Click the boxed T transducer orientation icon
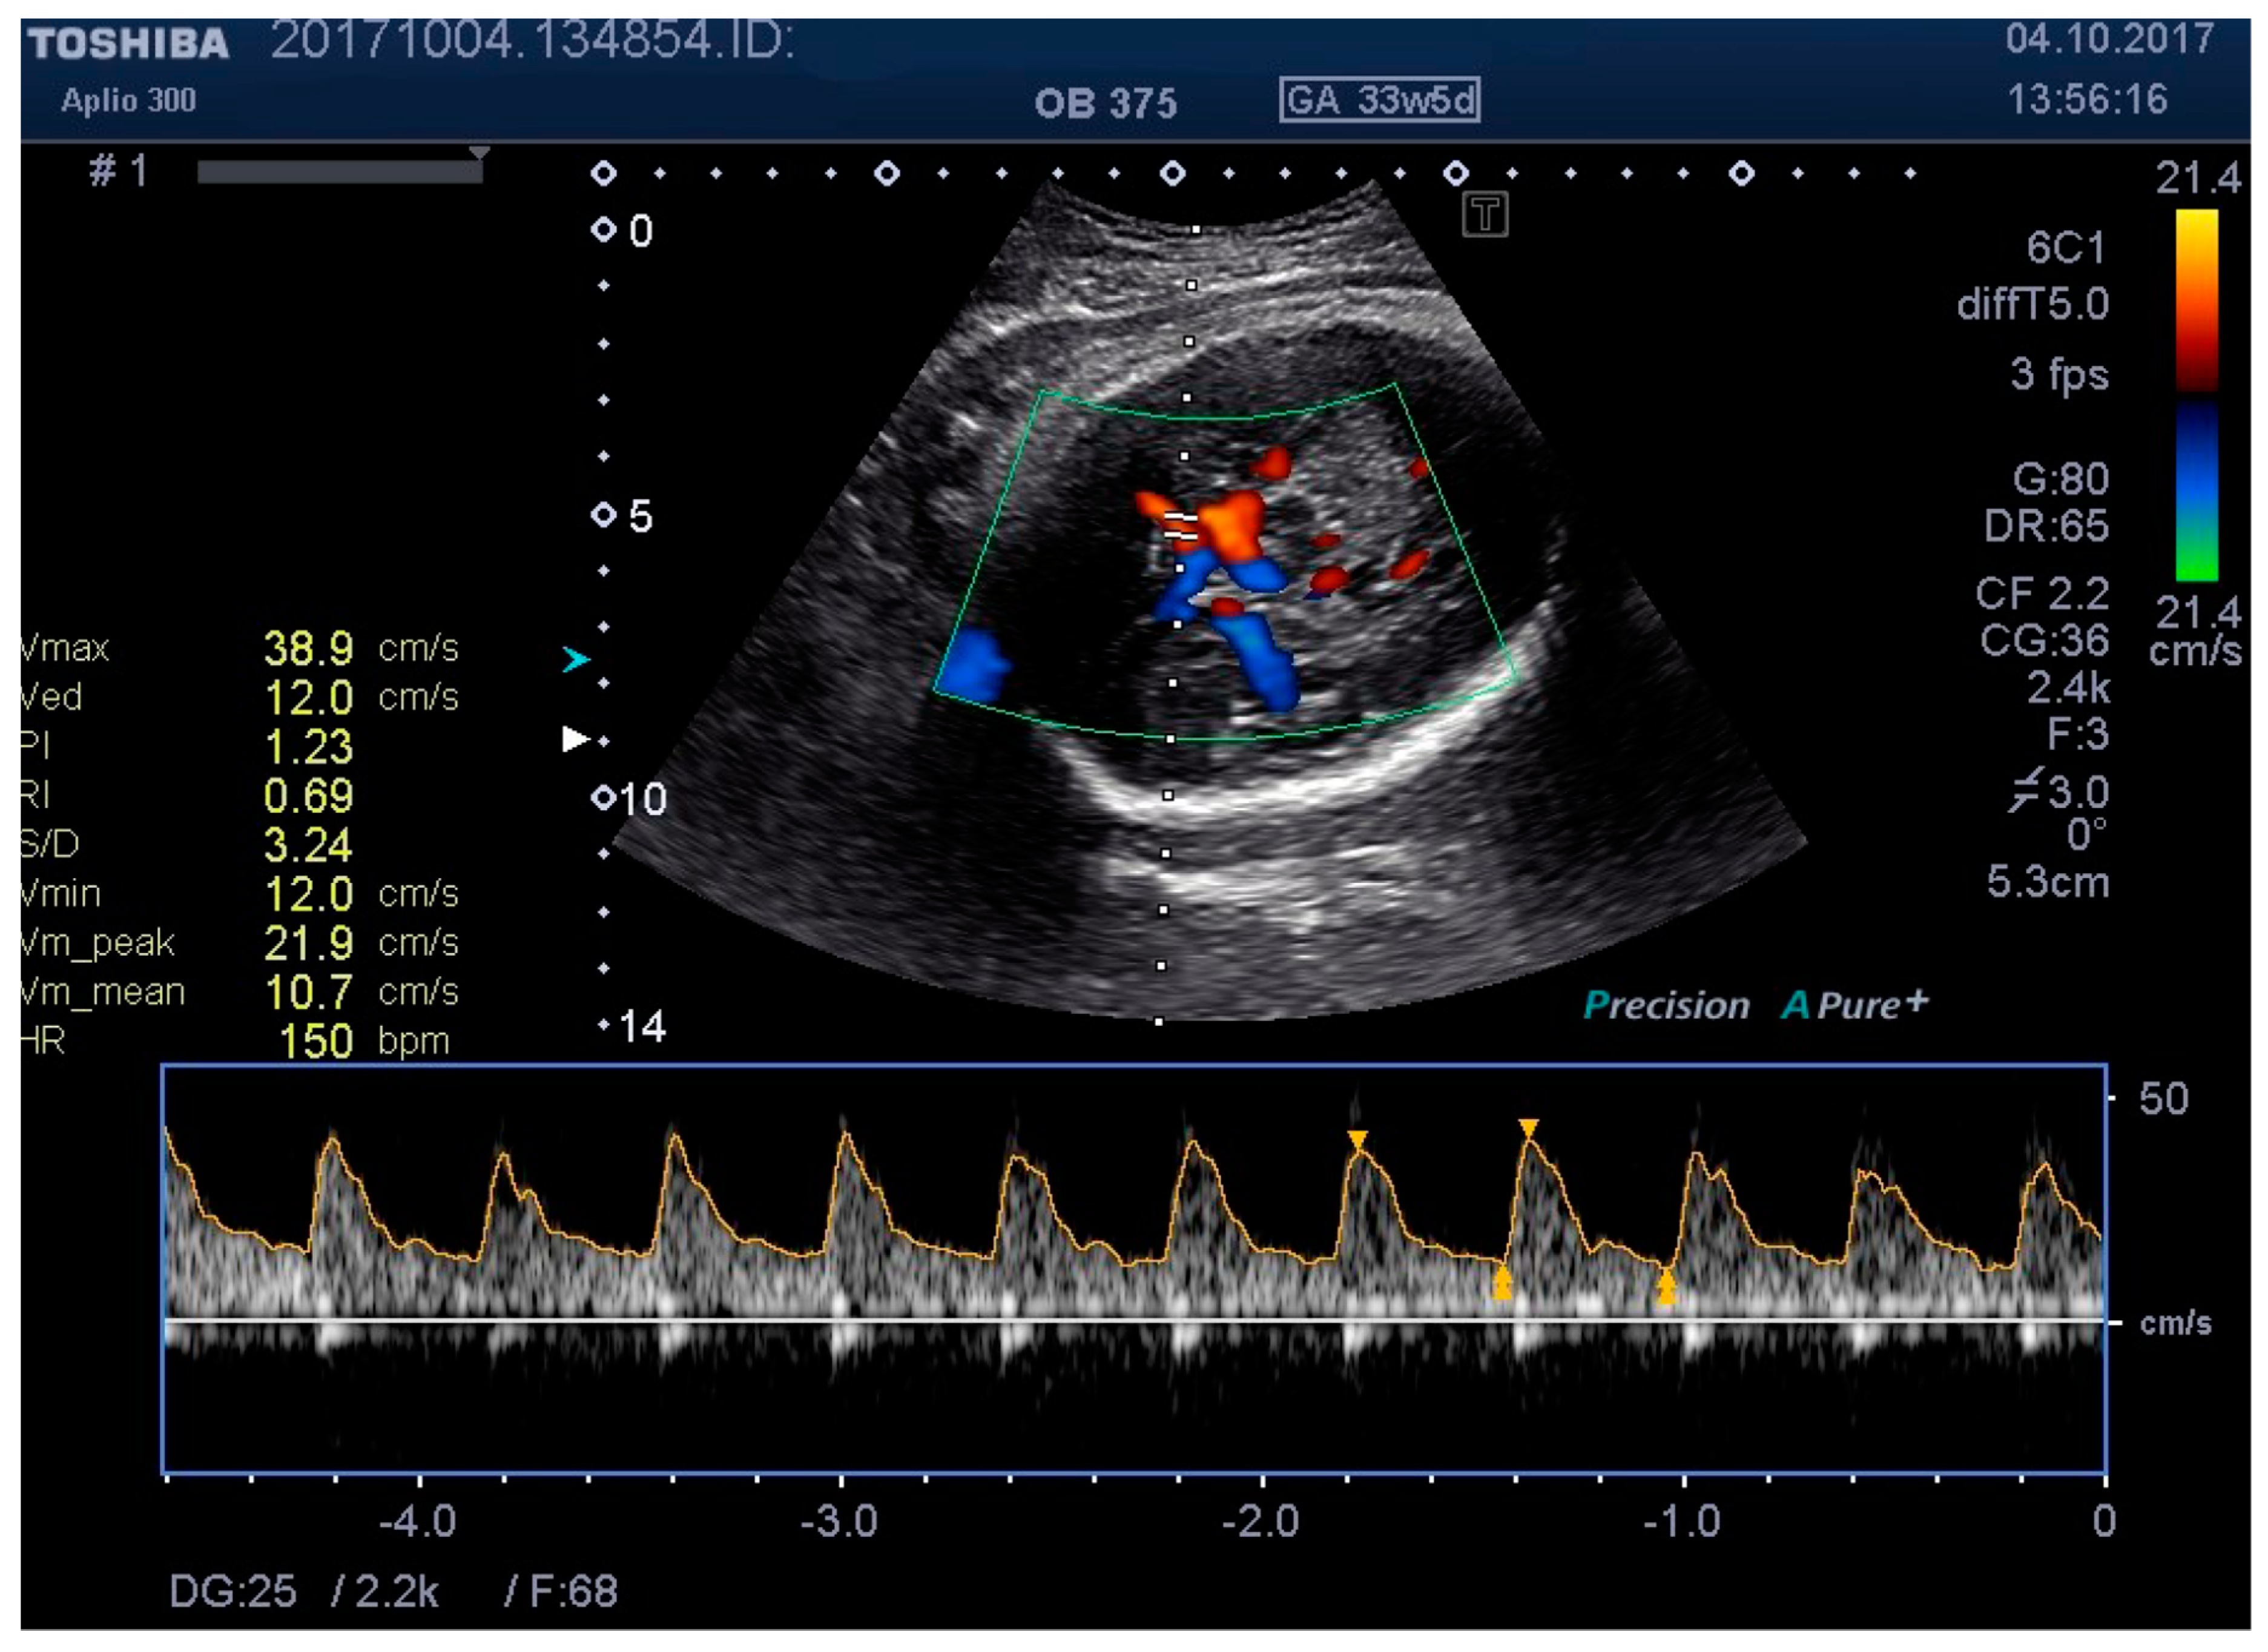 pyautogui.click(x=1484, y=215)
